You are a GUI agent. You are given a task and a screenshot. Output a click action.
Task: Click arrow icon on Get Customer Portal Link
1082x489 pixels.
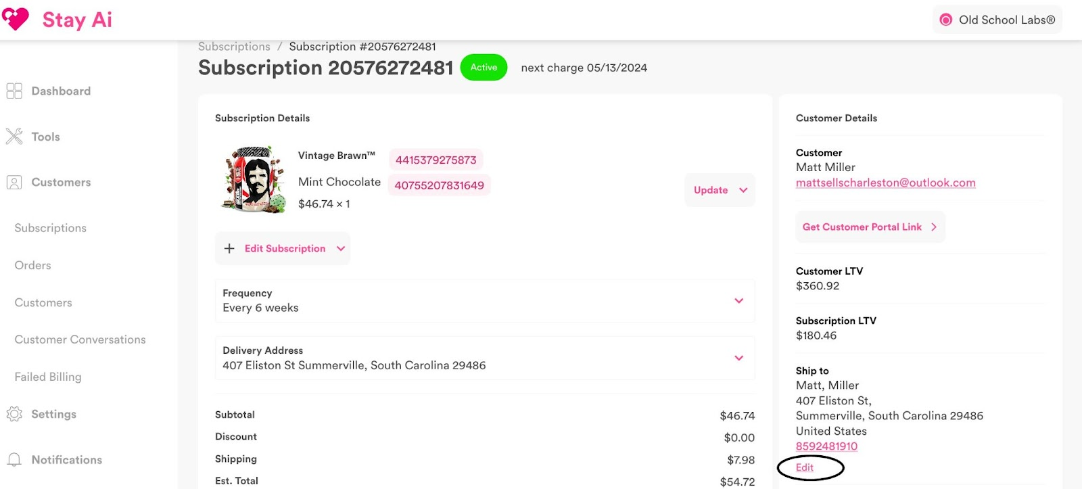click(x=934, y=227)
